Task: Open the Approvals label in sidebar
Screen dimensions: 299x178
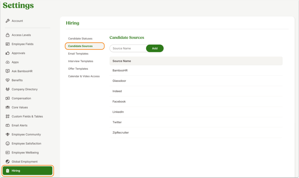Action: click(x=18, y=53)
